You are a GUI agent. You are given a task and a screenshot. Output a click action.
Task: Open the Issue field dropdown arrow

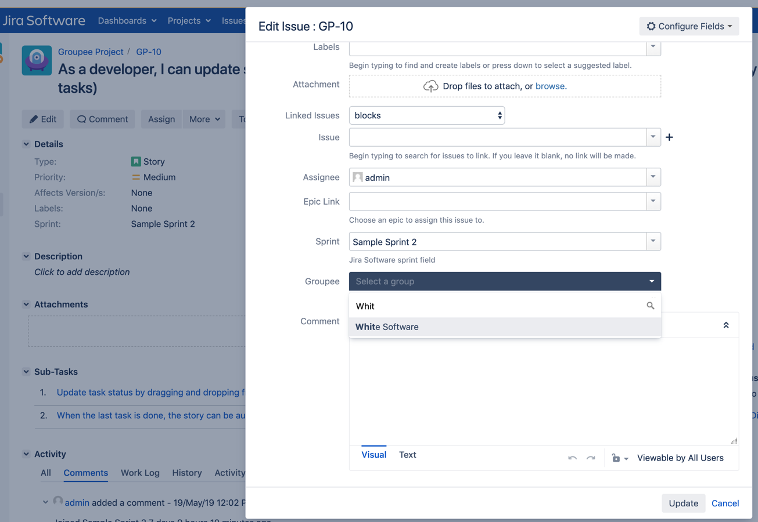[x=653, y=137]
